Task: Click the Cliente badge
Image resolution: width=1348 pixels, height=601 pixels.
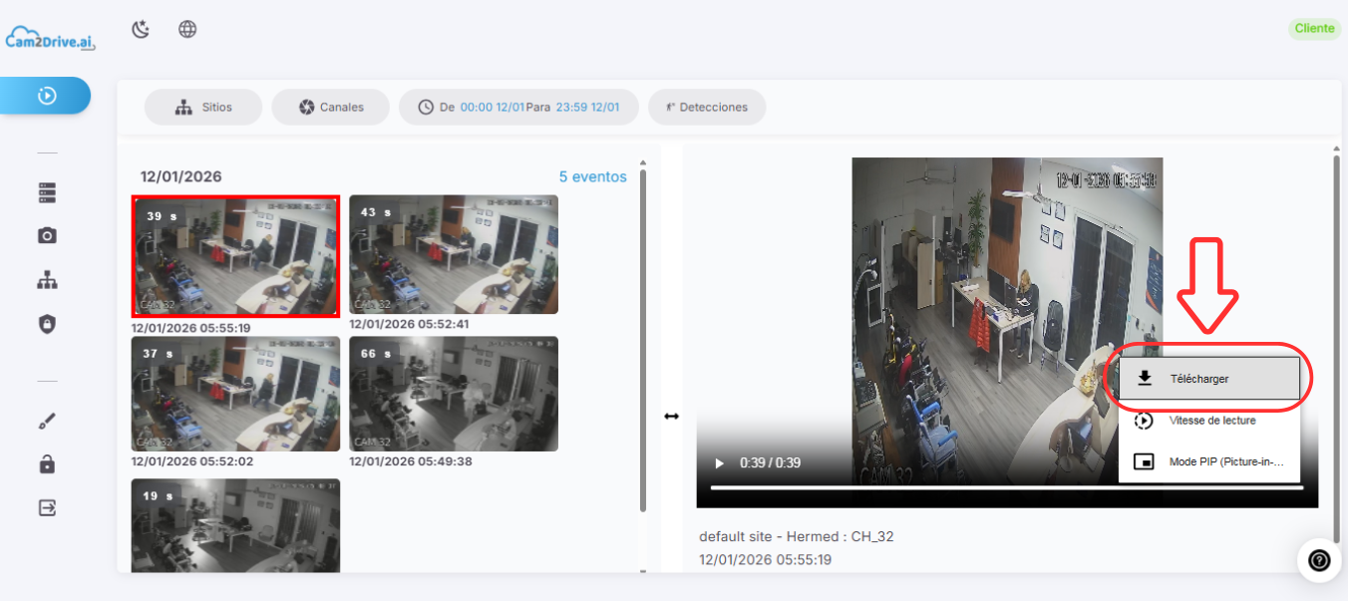Action: tap(1314, 29)
